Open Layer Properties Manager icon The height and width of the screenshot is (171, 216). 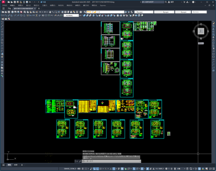[85, 12]
